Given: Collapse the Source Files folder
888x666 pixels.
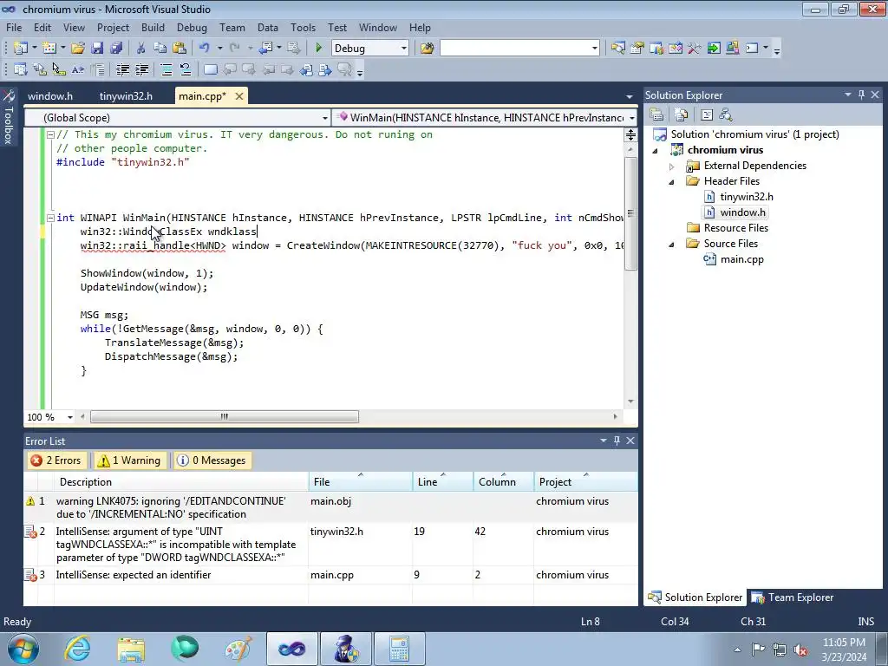Looking at the screenshot, I should click(672, 244).
